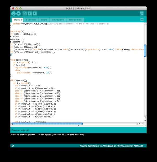Click the scroll-down arrow of the vertical scrollbar
The image size is (157, 162).
(x=145, y=121)
